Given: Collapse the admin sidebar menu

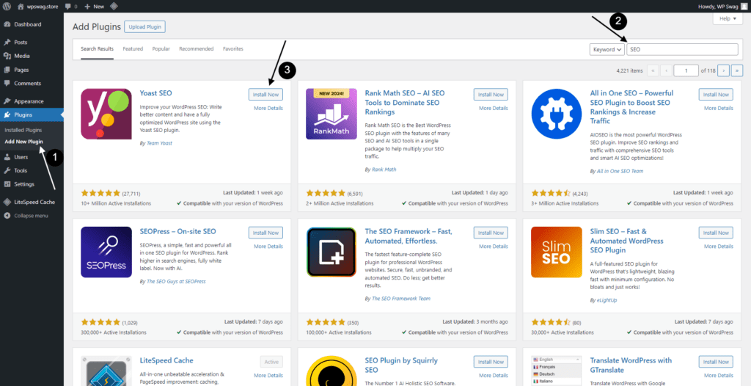Looking at the screenshot, I should [x=31, y=216].
